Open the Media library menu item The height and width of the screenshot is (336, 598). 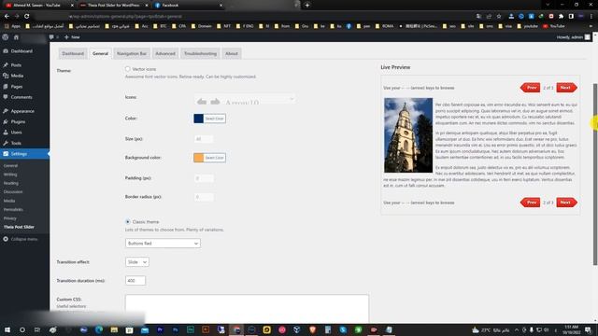[17, 76]
